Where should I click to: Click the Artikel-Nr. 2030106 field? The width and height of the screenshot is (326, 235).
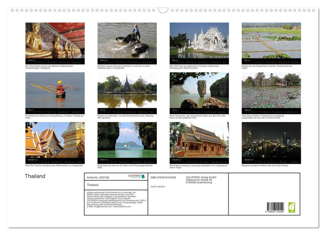(98, 178)
